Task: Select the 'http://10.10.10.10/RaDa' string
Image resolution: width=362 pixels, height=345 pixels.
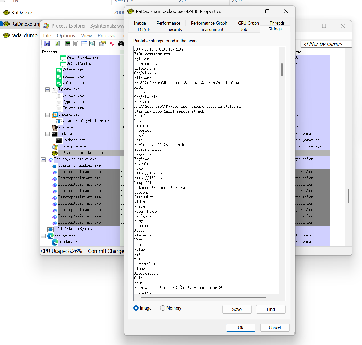Action: [159, 49]
